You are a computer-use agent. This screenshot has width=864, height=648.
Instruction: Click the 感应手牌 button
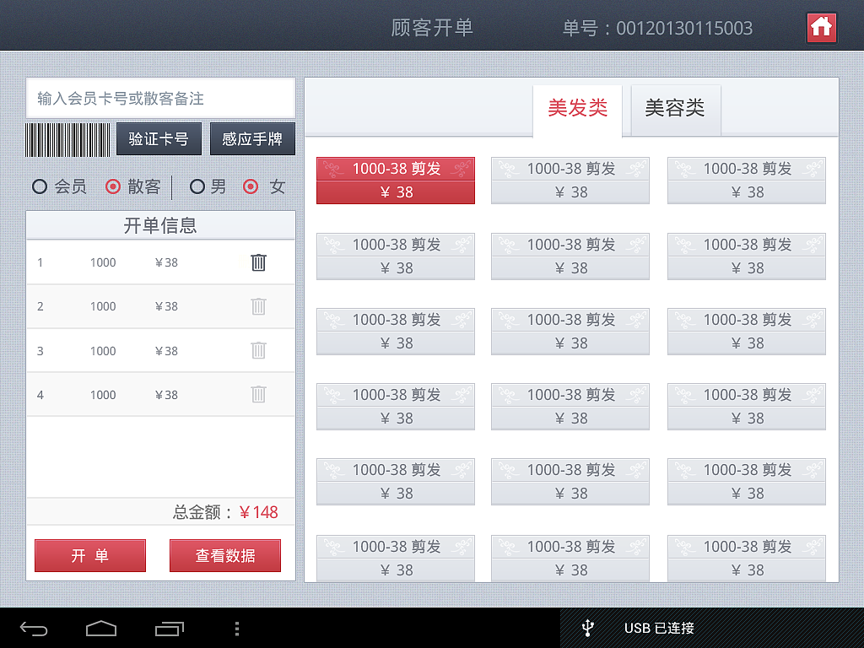pos(252,138)
